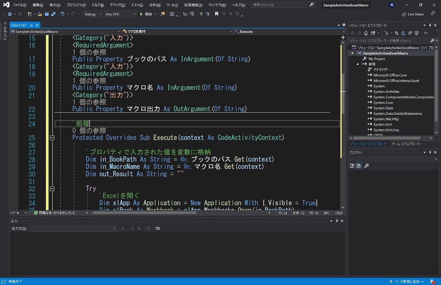The width and height of the screenshot is (441, 285).
Task: Click the Save All icon
Action: pyautogui.click(x=53, y=14)
